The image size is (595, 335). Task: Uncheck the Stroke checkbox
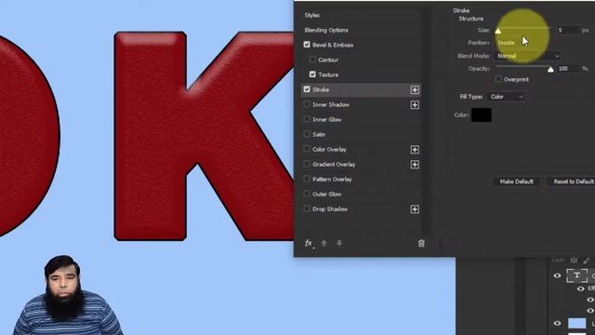(x=307, y=89)
